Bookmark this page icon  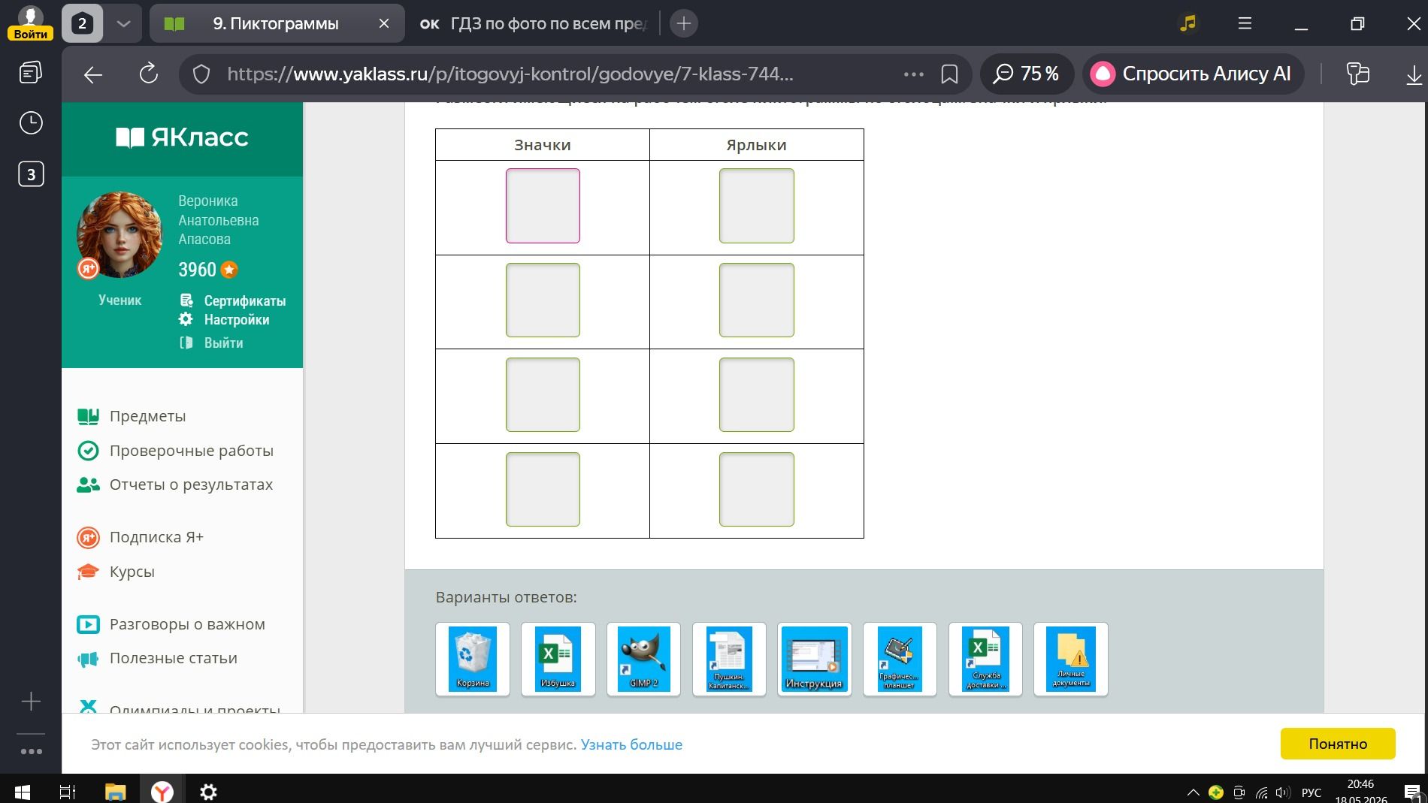pos(949,74)
